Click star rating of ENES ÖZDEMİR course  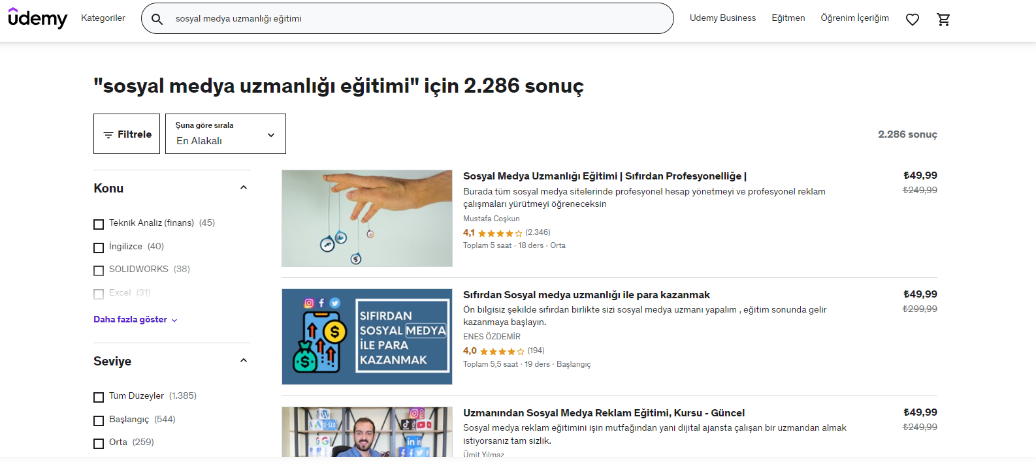pyautogui.click(x=502, y=351)
